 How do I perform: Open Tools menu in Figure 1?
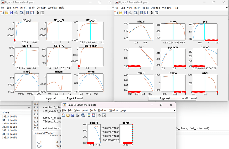tap(32, 8)
